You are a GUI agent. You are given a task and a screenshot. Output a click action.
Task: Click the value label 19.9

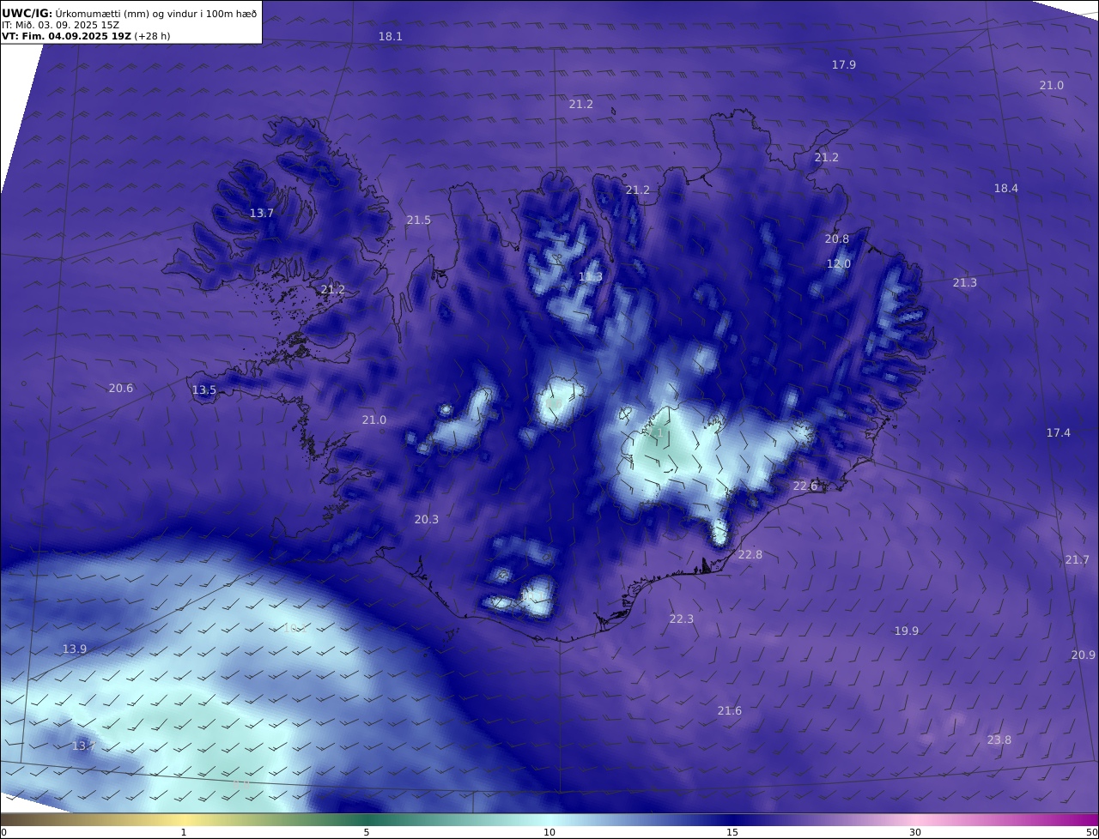click(906, 631)
